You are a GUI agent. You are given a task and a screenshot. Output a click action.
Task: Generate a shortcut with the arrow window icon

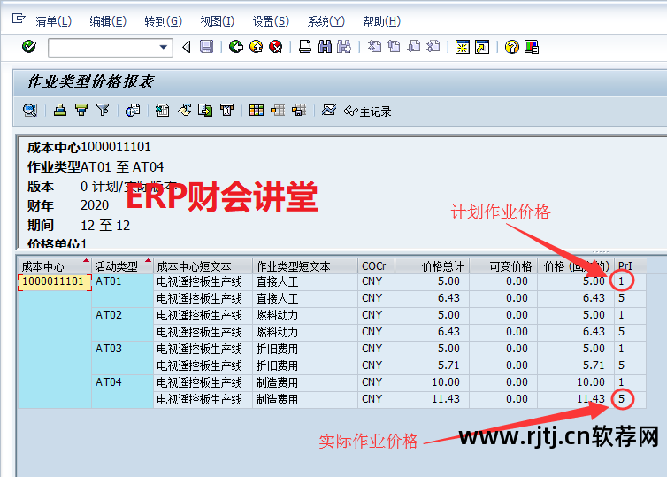482,47
